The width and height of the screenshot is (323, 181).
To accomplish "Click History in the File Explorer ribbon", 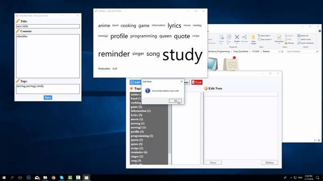I will coord(289,43).
